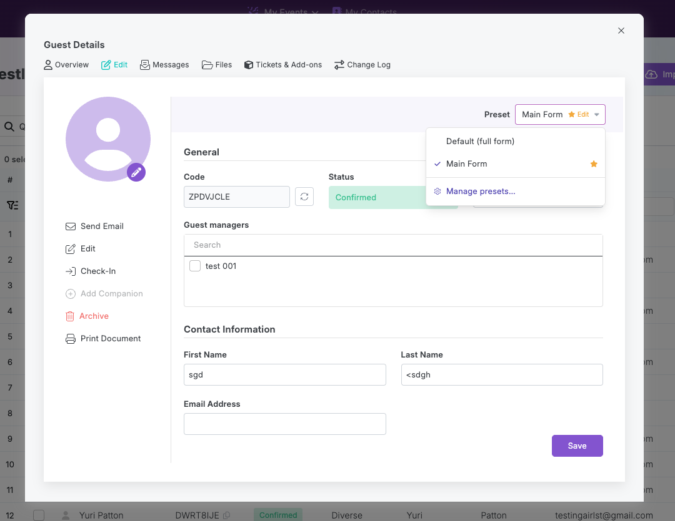The height and width of the screenshot is (521, 675).
Task: Click the cloud upload import icon
Action: tap(651, 74)
